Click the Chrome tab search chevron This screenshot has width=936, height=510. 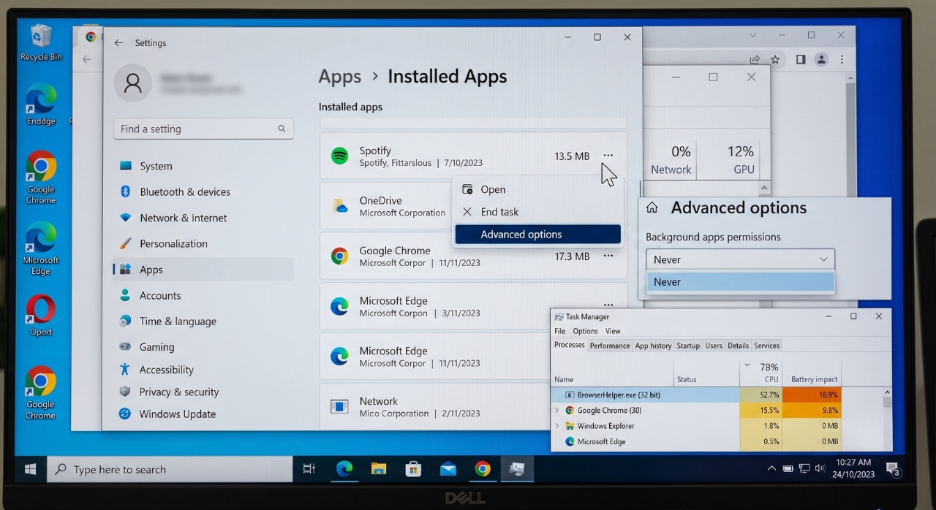click(x=753, y=35)
